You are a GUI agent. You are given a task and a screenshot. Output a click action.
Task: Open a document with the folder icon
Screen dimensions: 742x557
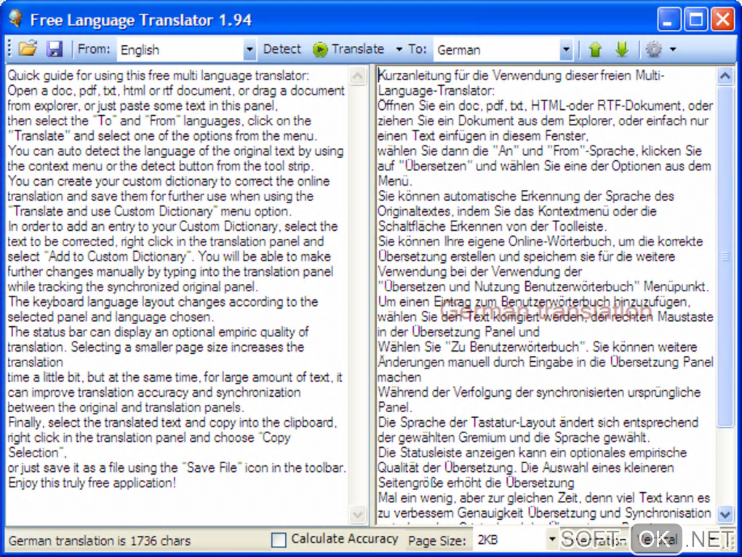[x=28, y=49]
